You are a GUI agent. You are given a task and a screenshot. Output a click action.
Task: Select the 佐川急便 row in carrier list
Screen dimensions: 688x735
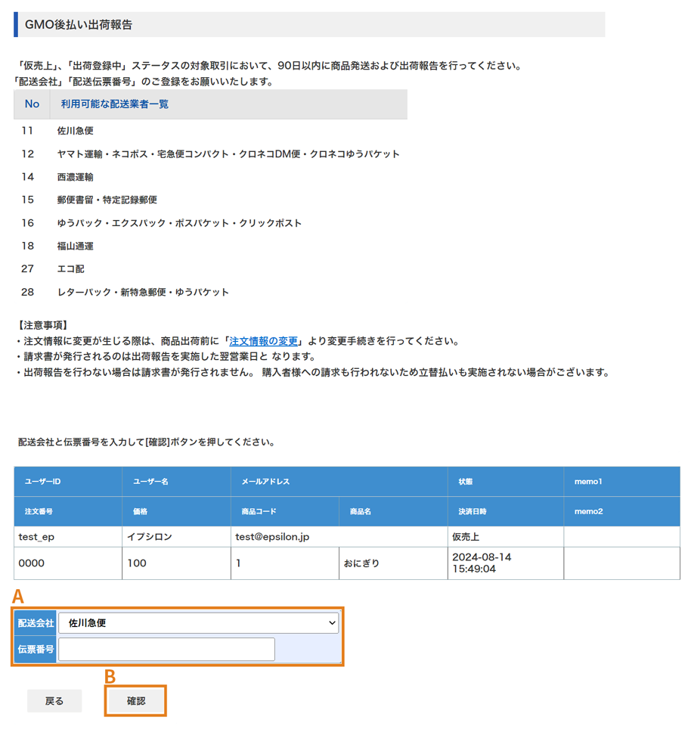point(210,131)
